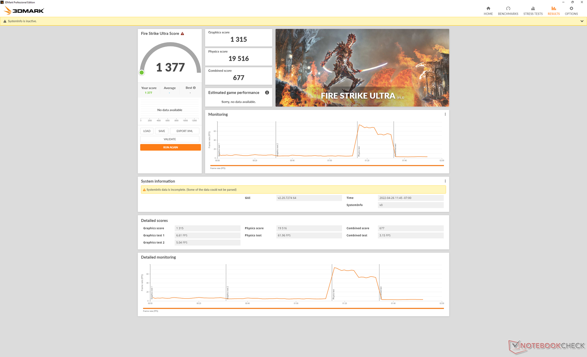Open the Options gear
587x357 pixels.
[x=571, y=9]
